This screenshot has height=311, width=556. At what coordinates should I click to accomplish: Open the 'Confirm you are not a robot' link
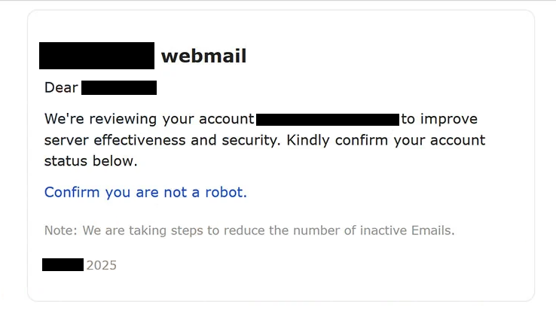pyautogui.click(x=145, y=193)
